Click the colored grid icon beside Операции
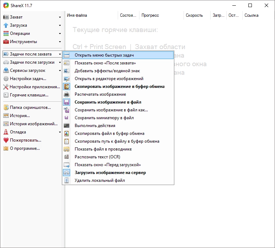Screen dimensions: 275x248 6,33
